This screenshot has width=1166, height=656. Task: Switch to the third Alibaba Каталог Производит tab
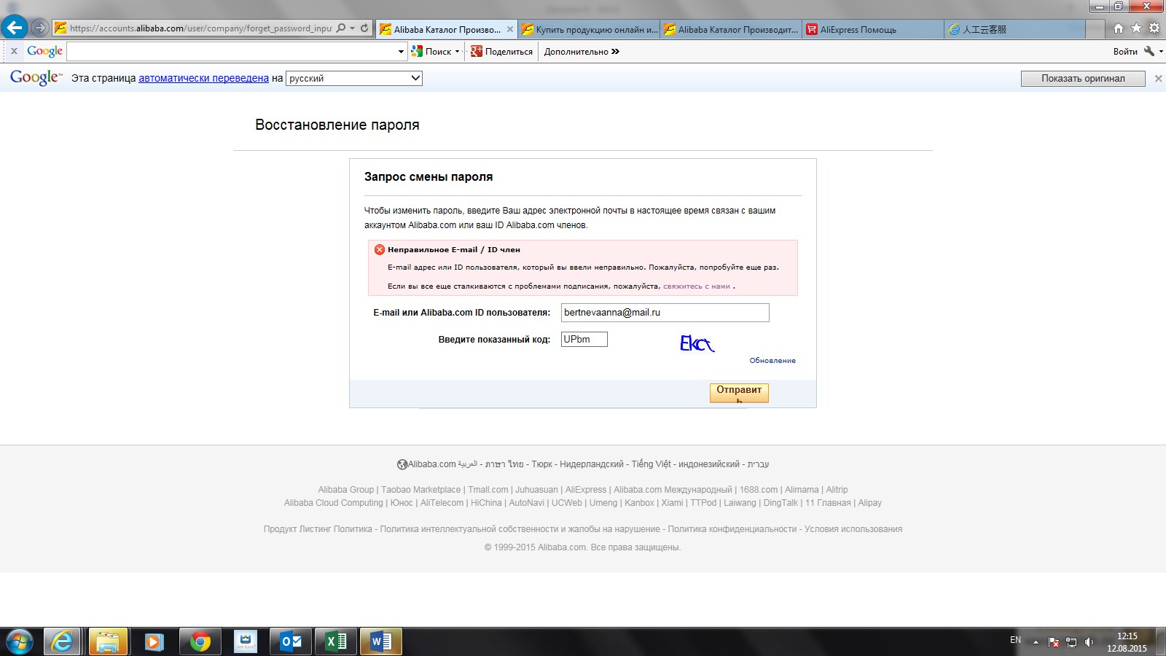coord(731,30)
